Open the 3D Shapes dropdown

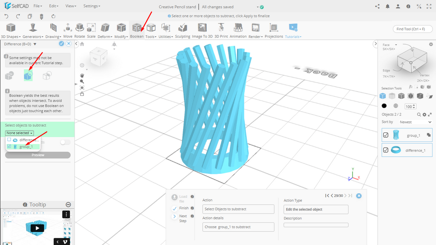(11, 31)
